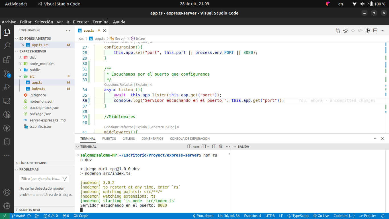Open en keyboard layout indicator

tap(341, 4)
